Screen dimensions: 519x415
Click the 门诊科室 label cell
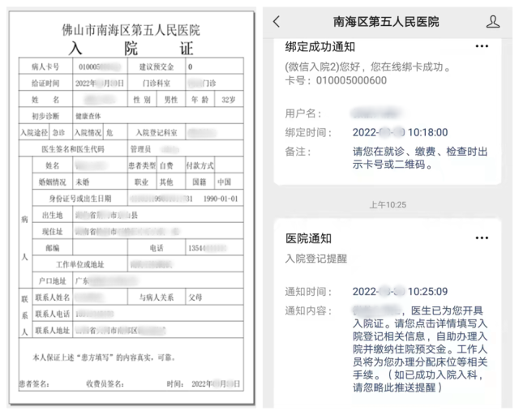click(x=157, y=83)
